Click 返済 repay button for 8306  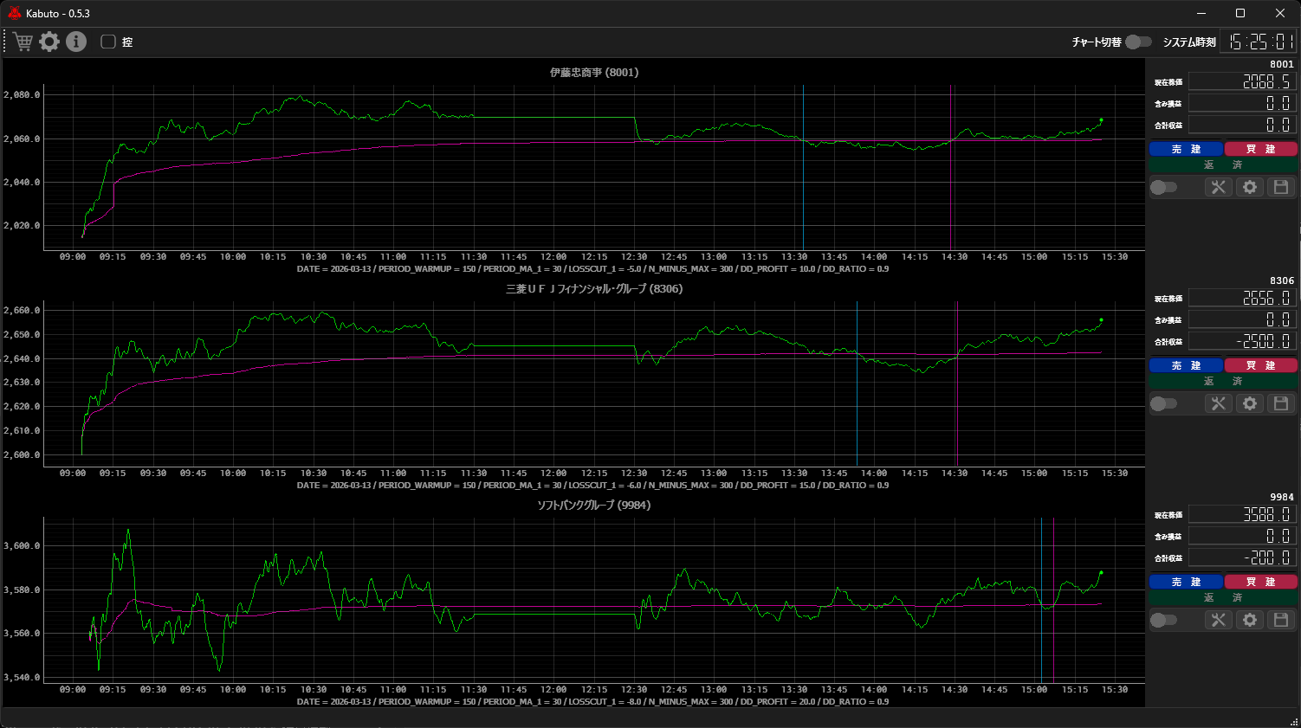click(1223, 381)
